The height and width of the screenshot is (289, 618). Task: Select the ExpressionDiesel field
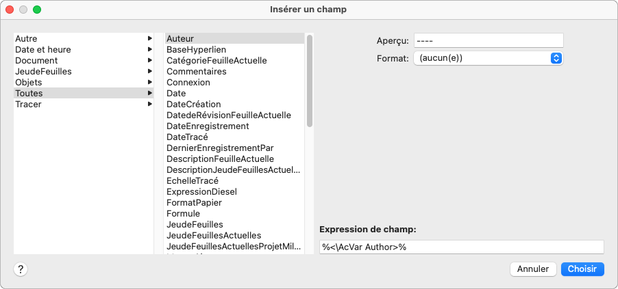point(200,192)
